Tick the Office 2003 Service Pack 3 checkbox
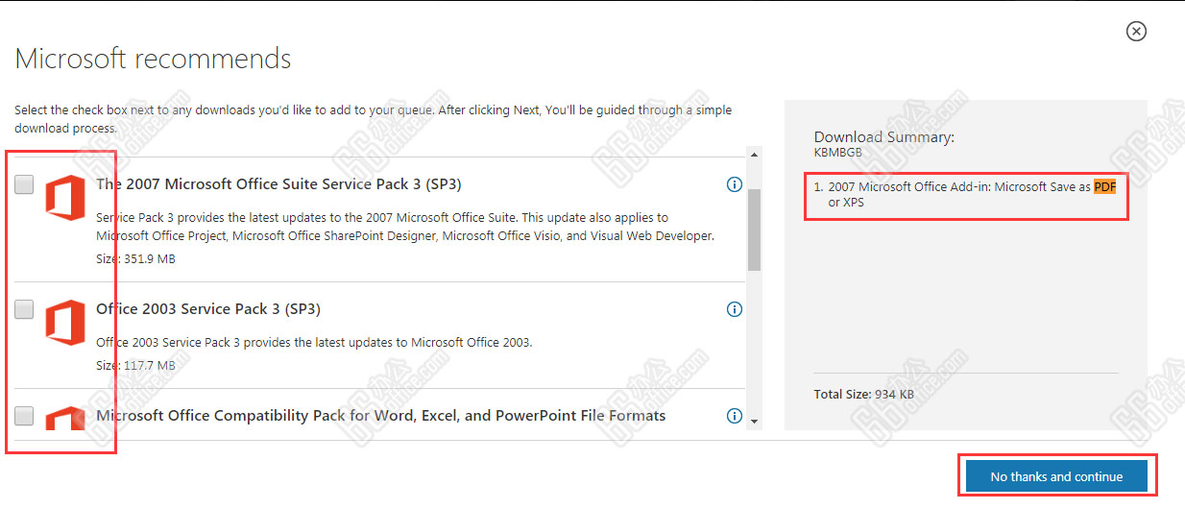 pos(25,309)
